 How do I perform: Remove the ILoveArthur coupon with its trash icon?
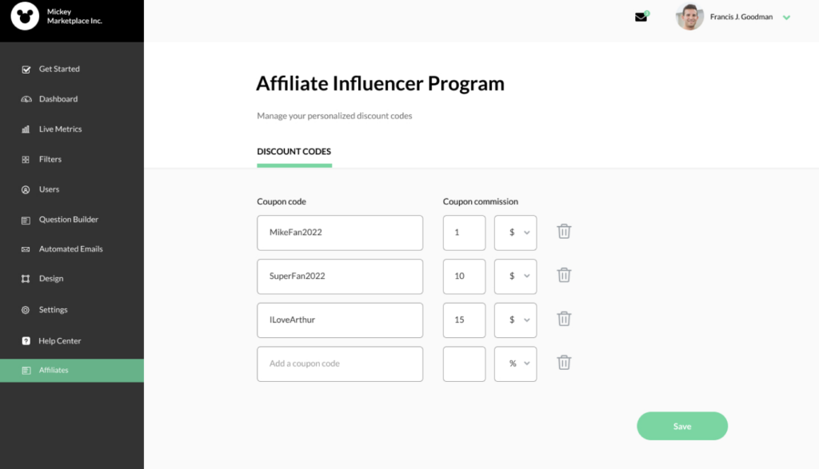(x=564, y=319)
